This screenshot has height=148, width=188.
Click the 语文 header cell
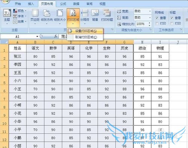tap(35, 48)
